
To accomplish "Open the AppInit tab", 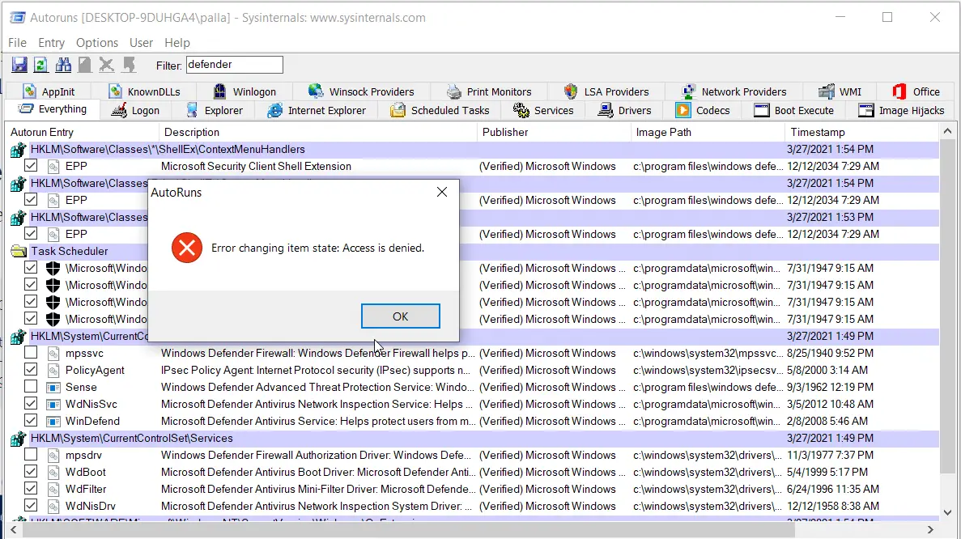I will coord(49,91).
